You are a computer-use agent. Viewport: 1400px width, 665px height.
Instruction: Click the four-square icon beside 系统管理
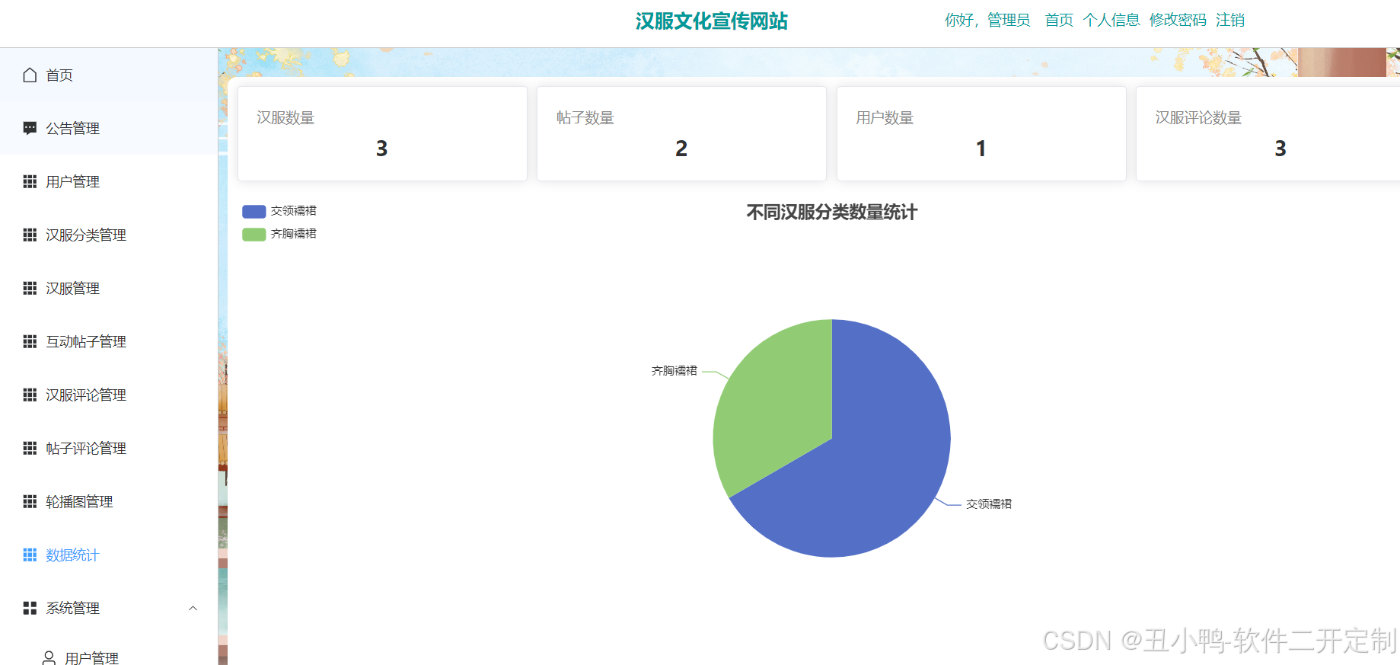(30, 608)
